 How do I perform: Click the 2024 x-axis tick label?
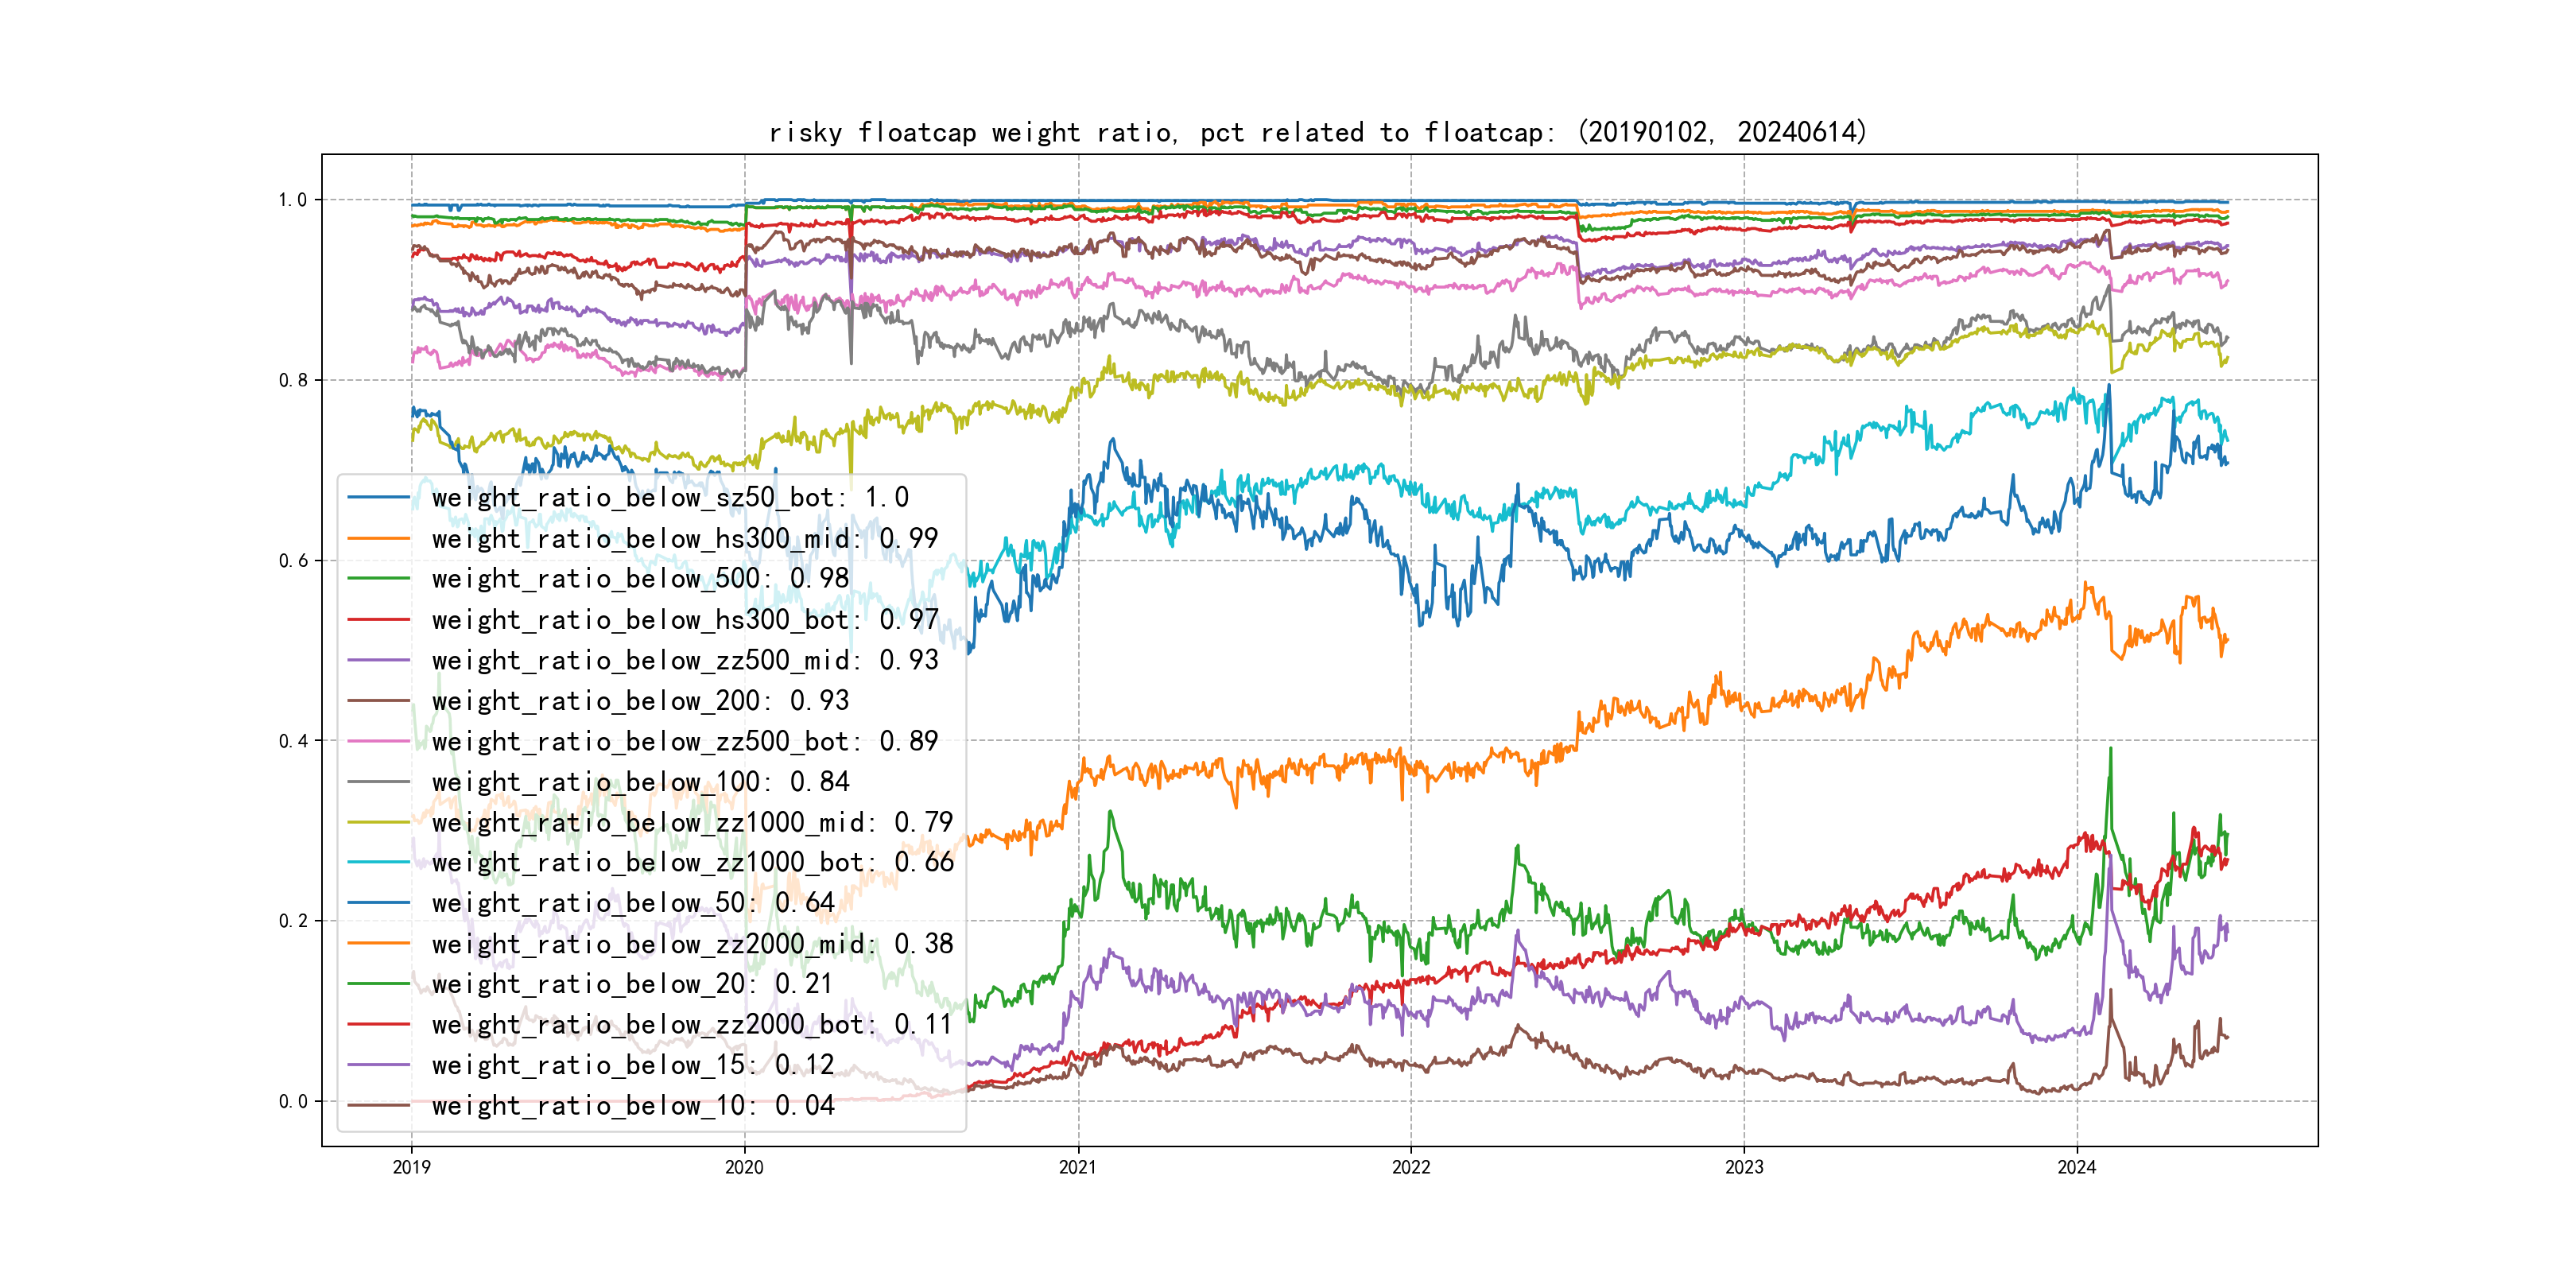pyautogui.click(x=2076, y=1167)
